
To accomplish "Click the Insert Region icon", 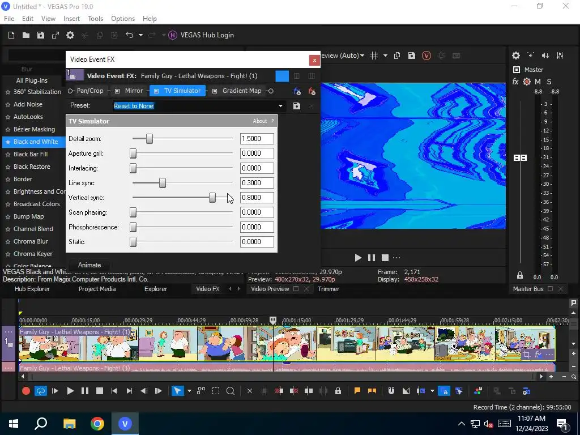I will click(372, 391).
